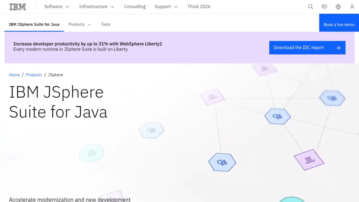Open the Products tab in the sub-navigation

click(80, 24)
